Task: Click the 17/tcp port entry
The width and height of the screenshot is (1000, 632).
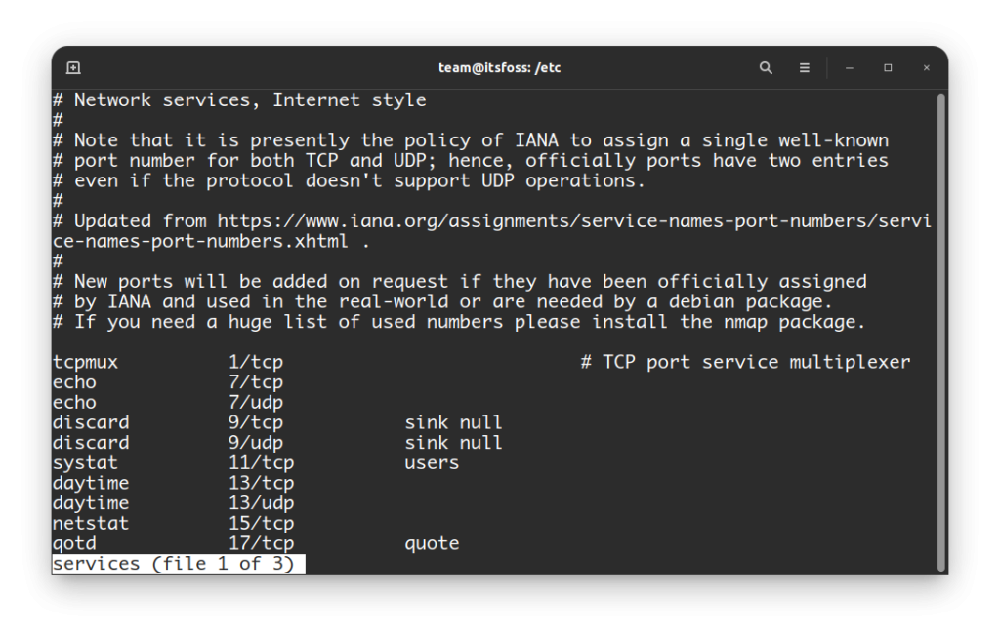Action: click(x=261, y=543)
